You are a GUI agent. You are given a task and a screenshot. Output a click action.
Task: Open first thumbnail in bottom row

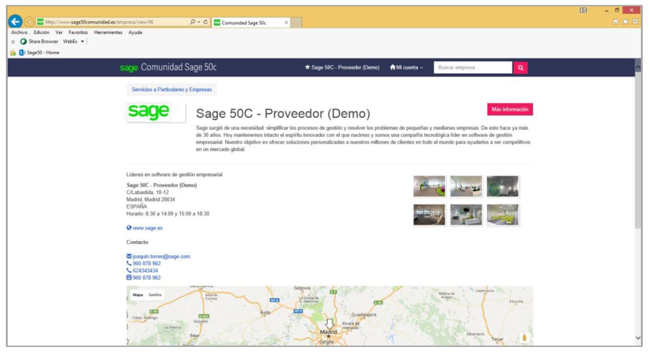pyautogui.click(x=429, y=215)
